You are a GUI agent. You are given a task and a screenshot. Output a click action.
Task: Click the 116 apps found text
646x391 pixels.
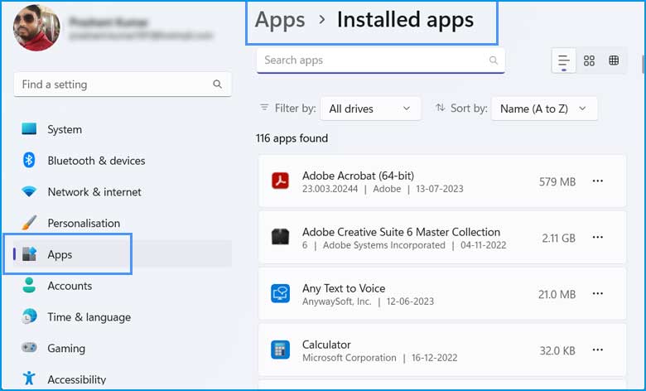coord(292,138)
